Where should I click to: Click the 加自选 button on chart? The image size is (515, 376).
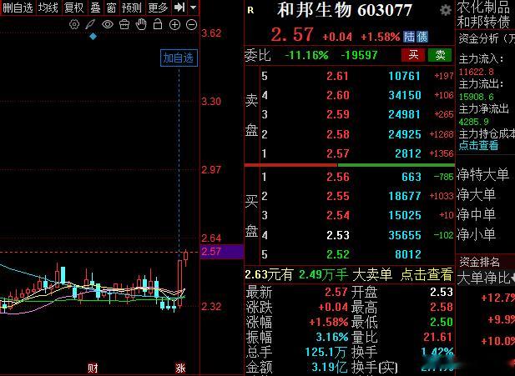tap(179, 58)
